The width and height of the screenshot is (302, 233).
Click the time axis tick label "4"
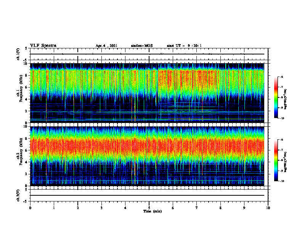pyautogui.click(x=125, y=208)
